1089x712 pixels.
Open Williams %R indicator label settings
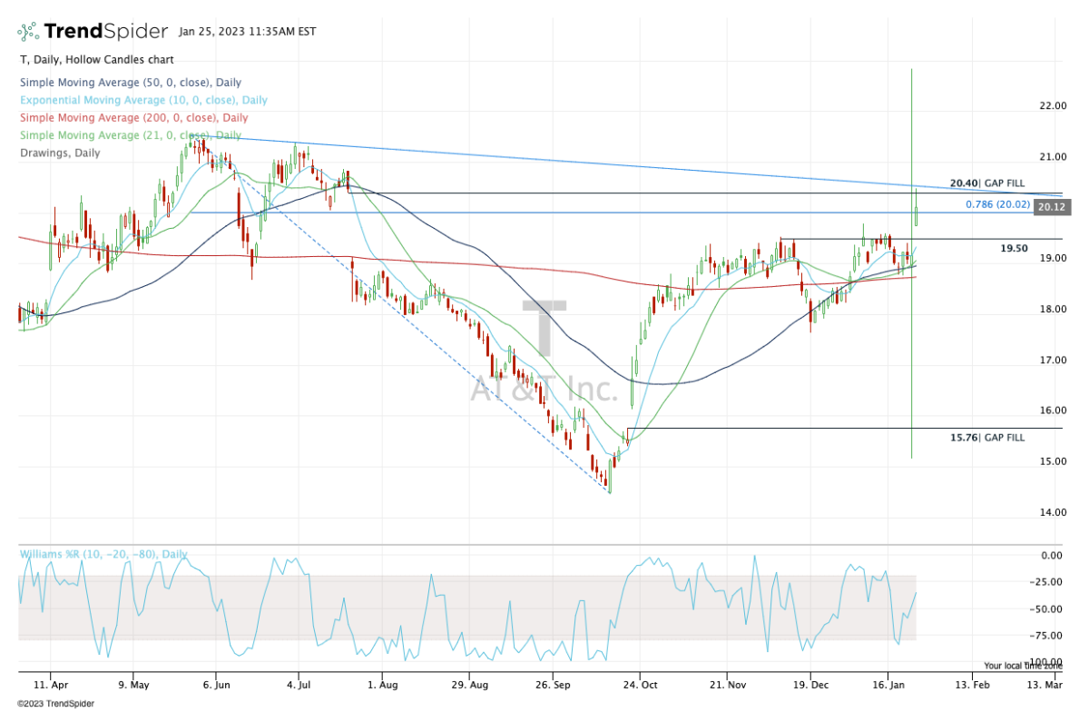tap(103, 554)
